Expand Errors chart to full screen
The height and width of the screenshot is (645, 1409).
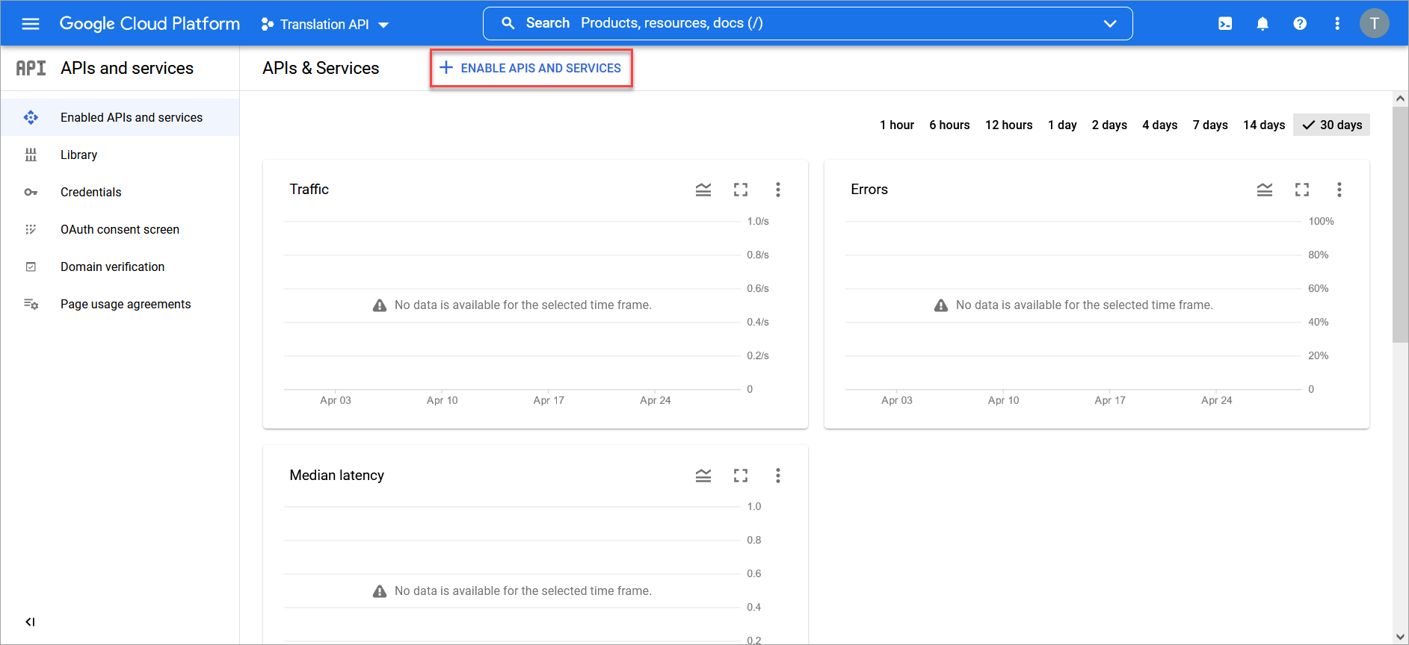pyautogui.click(x=1302, y=190)
